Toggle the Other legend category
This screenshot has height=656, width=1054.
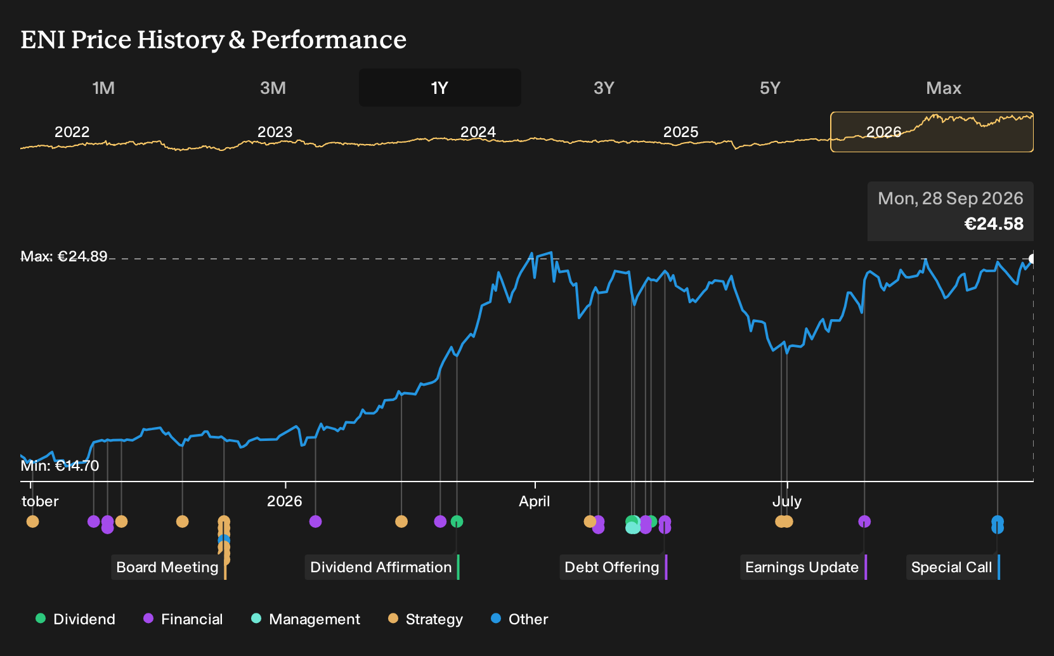tap(519, 619)
